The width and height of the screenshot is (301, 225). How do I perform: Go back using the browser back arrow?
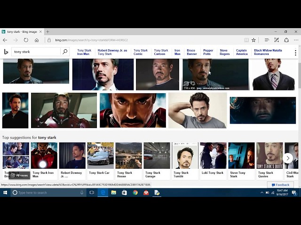tap(5, 40)
